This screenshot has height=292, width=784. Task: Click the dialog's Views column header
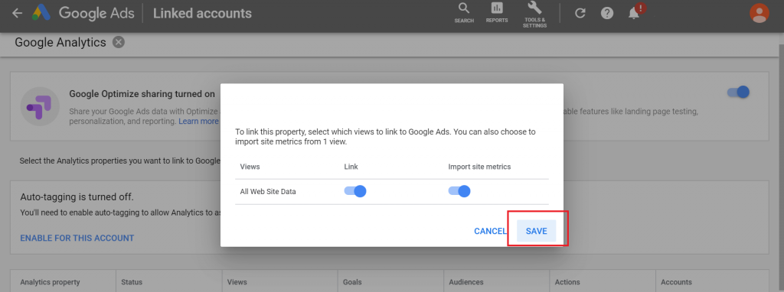tap(250, 167)
